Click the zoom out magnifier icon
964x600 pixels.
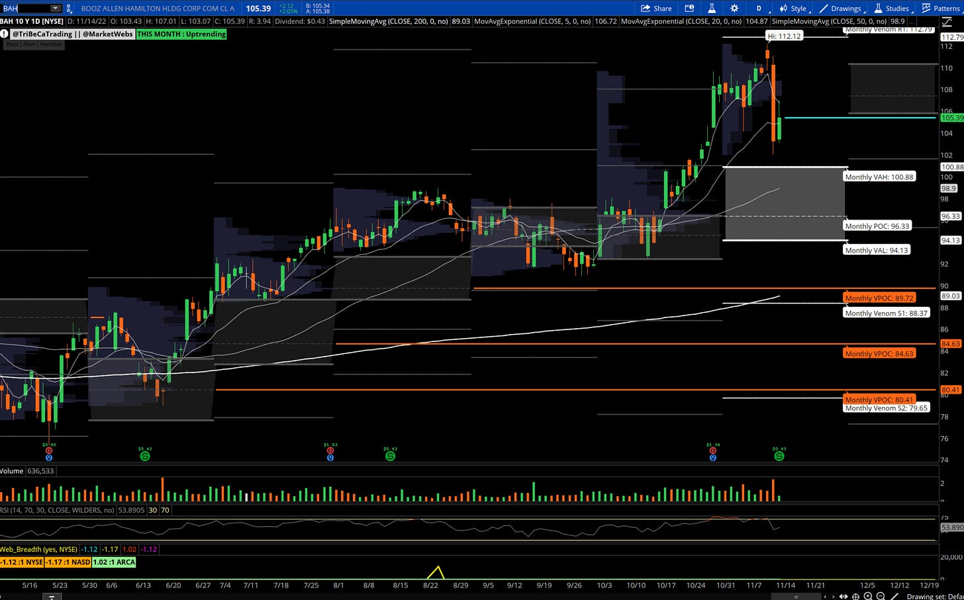[x=880, y=596]
